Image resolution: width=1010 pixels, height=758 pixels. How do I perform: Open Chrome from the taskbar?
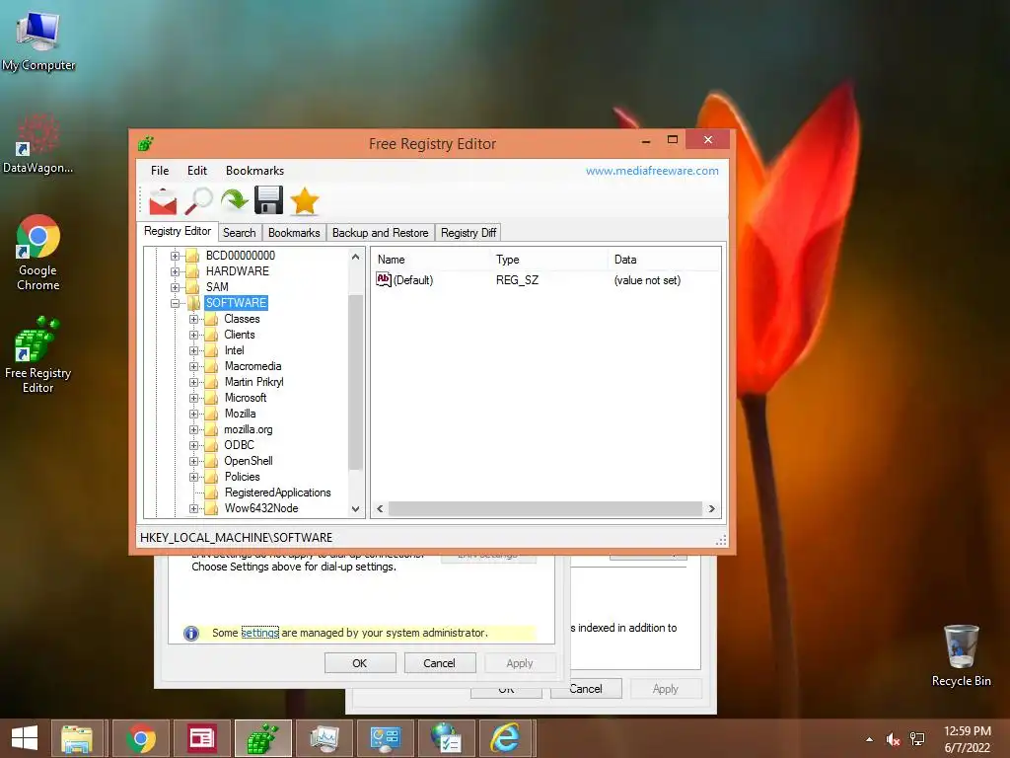tap(140, 738)
